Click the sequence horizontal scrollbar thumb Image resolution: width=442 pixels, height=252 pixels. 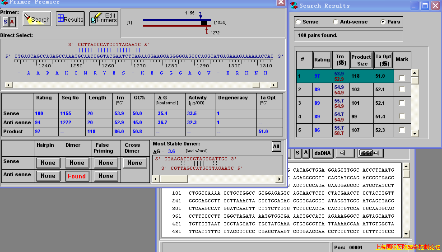coord(256,85)
